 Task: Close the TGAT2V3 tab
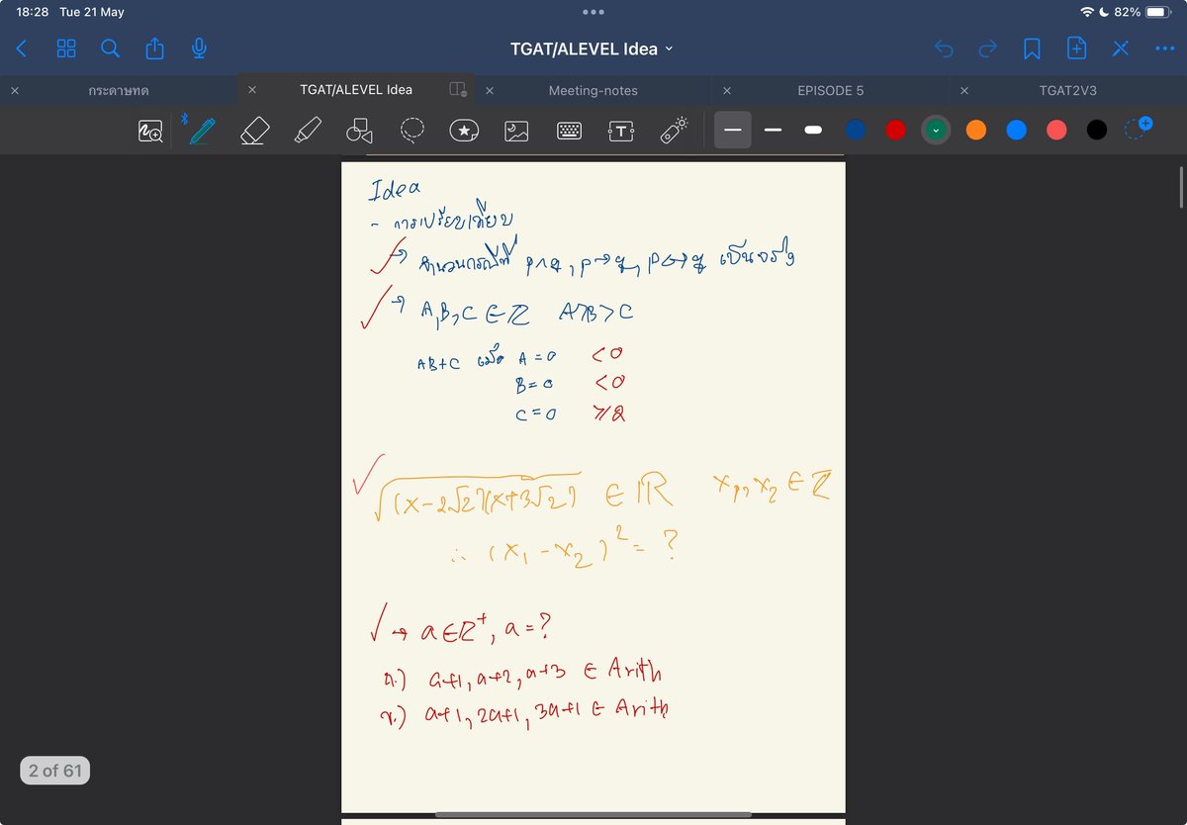(964, 90)
